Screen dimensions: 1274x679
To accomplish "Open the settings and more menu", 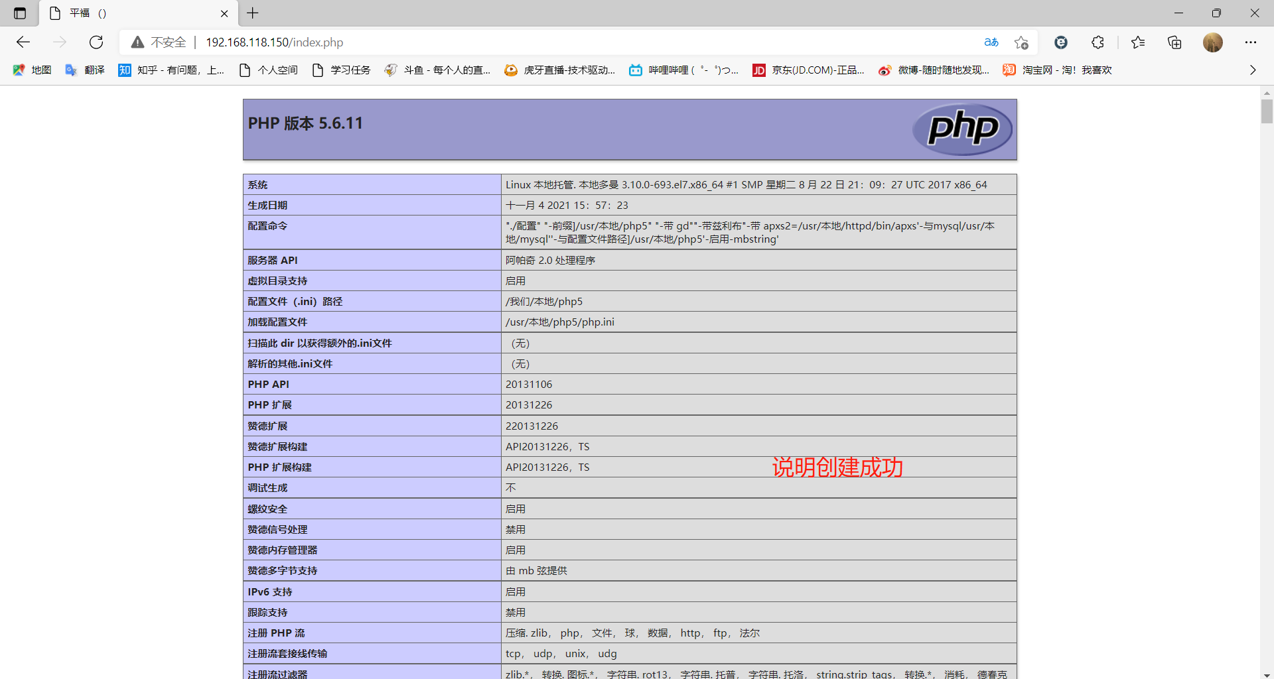I will click(1251, 42).
